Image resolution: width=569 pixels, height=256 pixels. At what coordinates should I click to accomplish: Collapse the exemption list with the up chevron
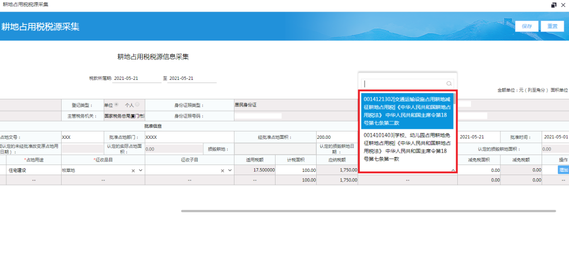pos(453,170)
